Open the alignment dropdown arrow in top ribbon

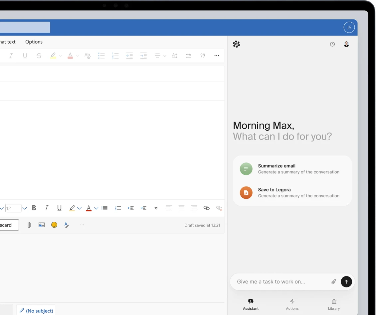point(165,56)
